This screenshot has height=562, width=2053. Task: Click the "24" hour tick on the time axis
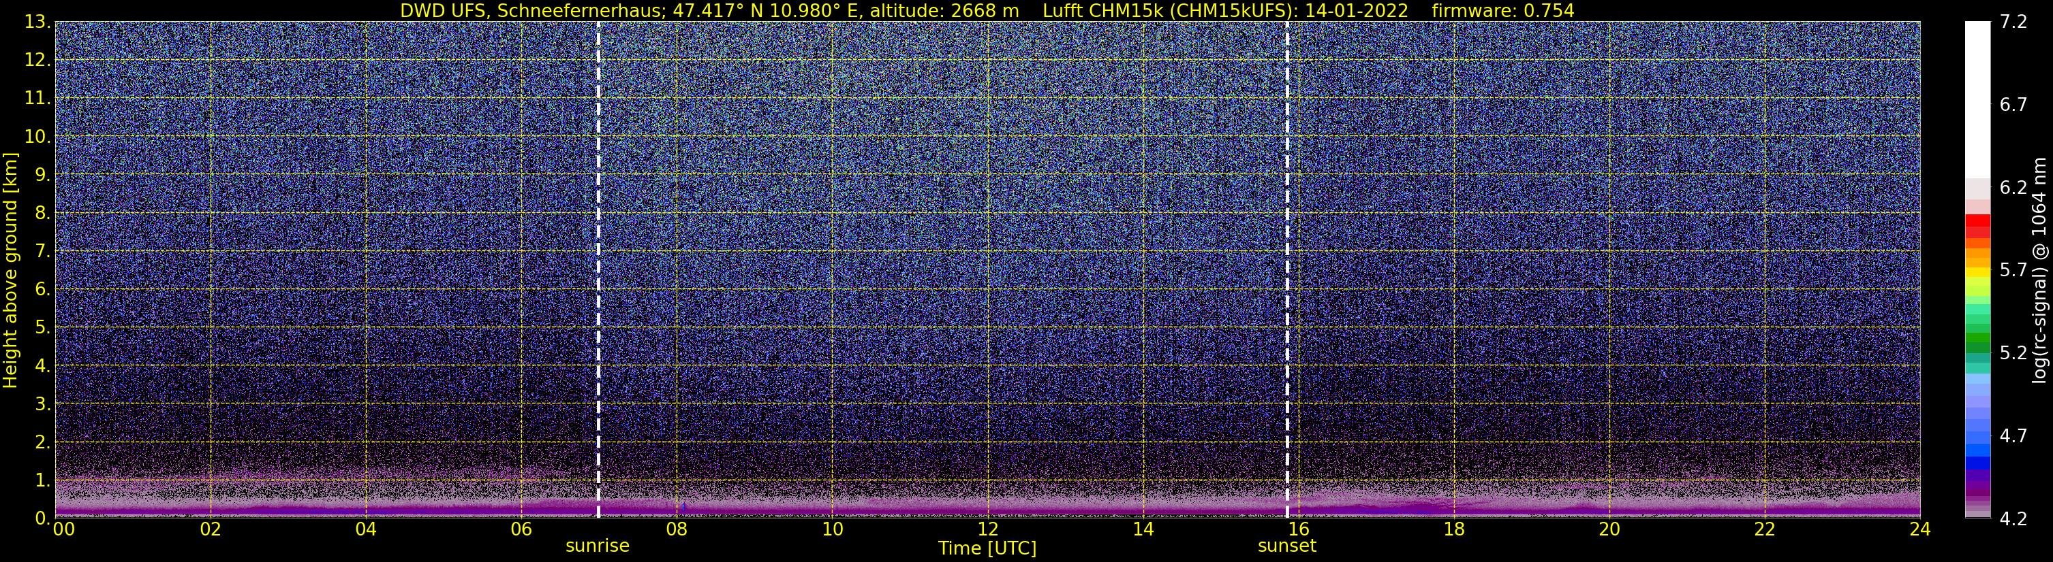pyautogui.click(x=1920, y=530)
